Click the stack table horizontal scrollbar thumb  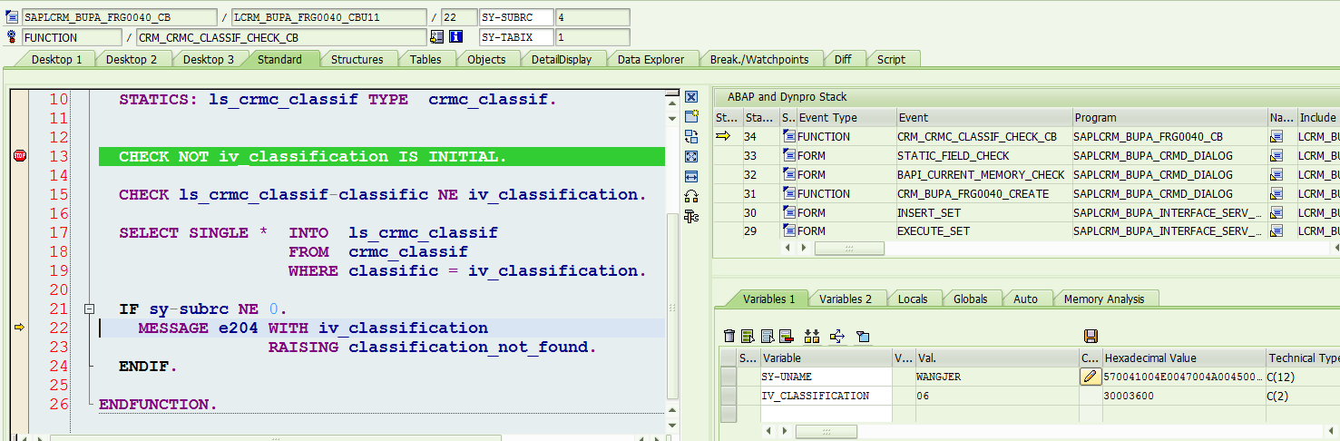[849, 249]
